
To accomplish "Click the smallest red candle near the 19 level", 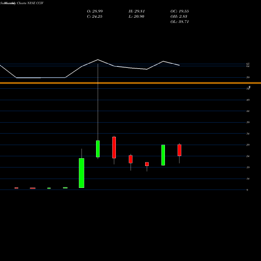I will point(147,164).
